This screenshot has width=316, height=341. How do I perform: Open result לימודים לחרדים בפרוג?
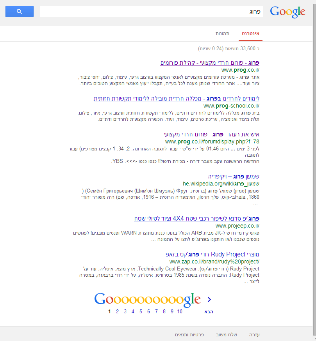click(177, 99)
